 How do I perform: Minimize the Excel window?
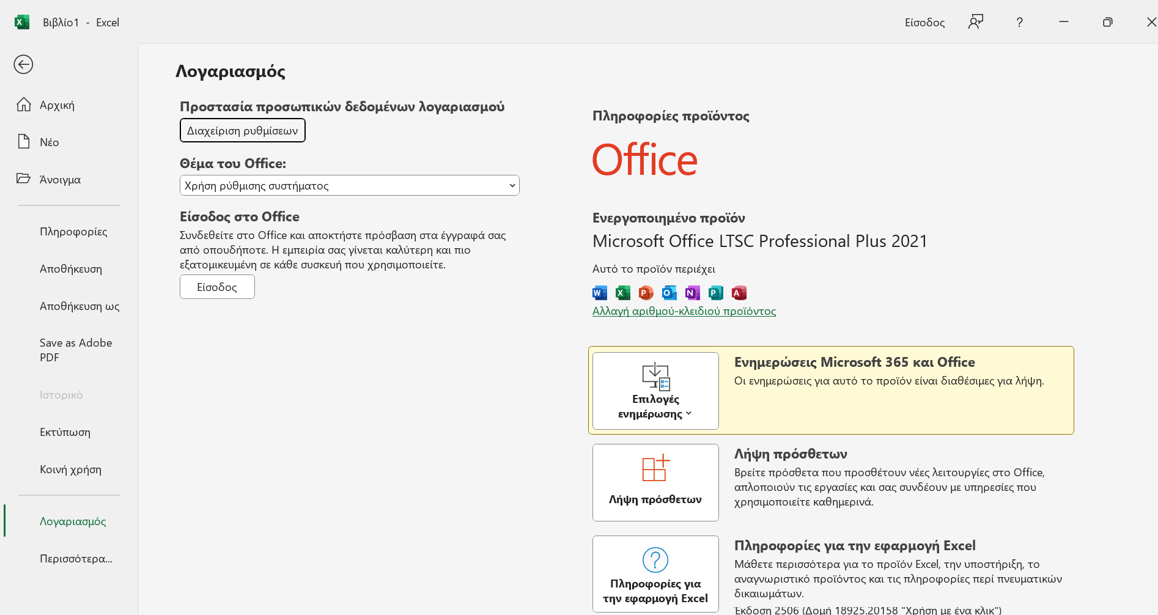coord(1064,22)
